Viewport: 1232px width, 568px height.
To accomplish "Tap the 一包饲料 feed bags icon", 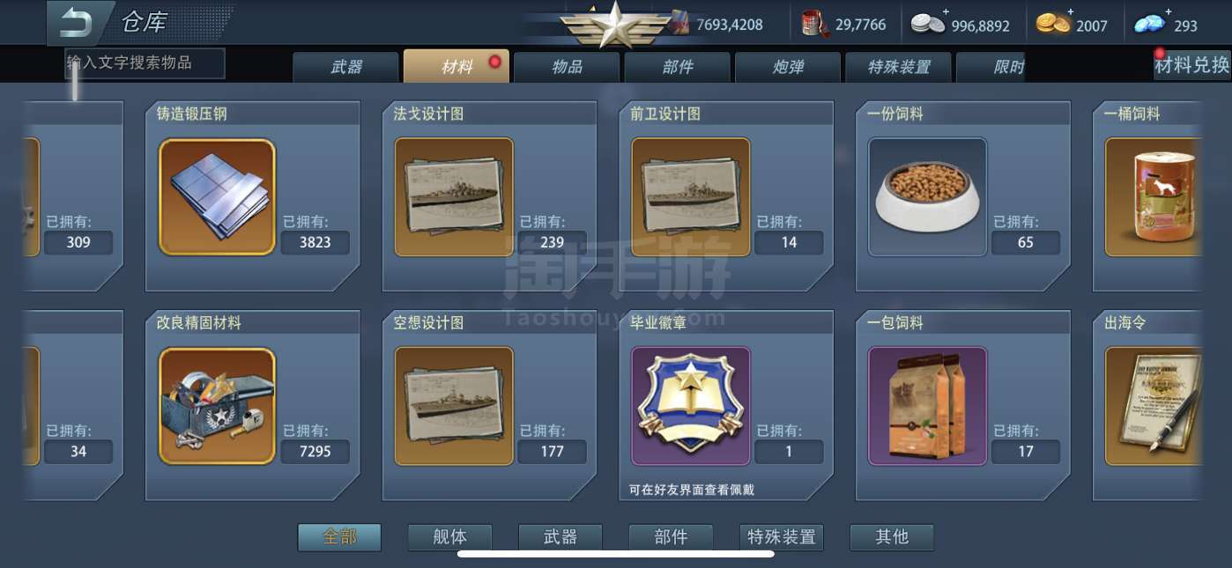I will coord(928,406).
